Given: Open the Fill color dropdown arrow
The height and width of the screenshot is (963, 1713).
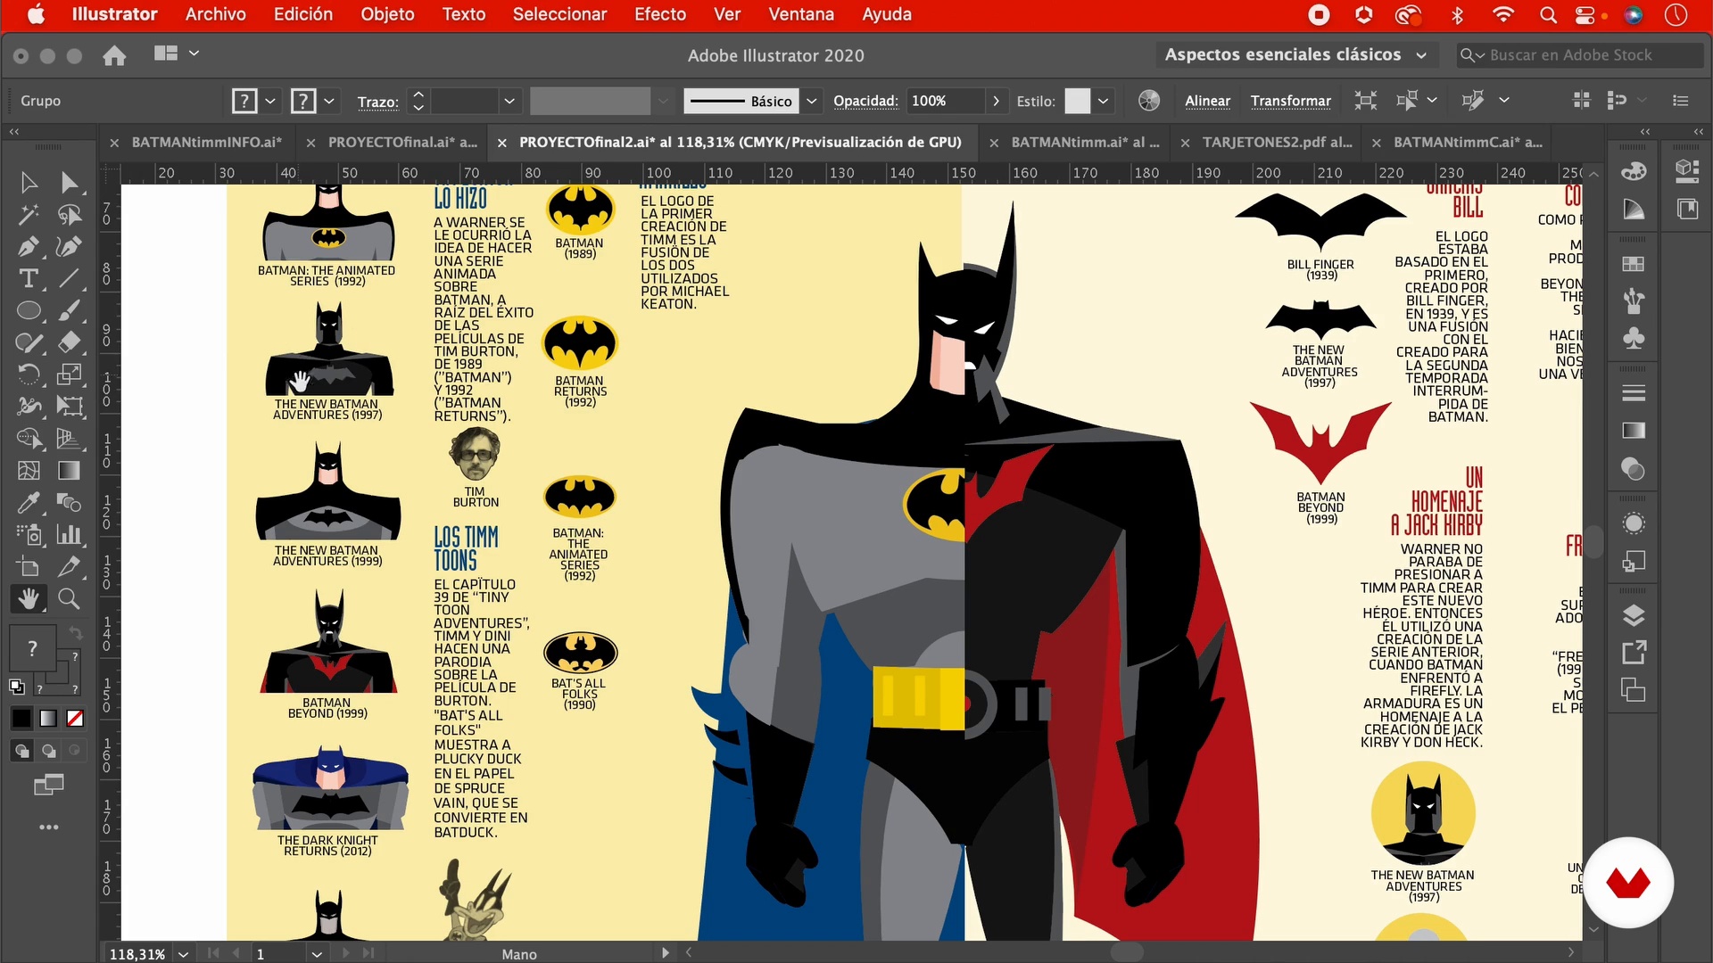Looking at the screenshot, I should coord(270,101).
